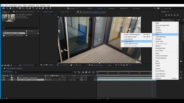Select the Unified Camera tool
This screenshot has width=184, height=103.
click(20, 8)
